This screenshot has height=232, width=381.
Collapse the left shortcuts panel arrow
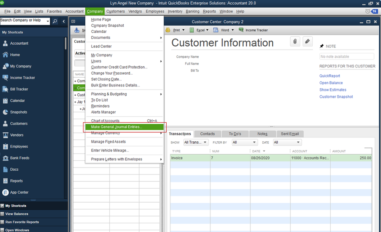click(64, 21)
